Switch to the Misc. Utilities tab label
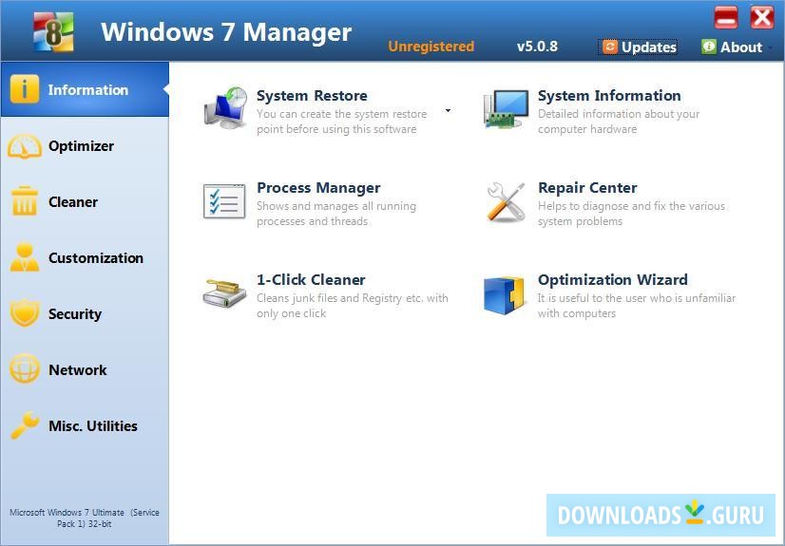 point(93,426)
